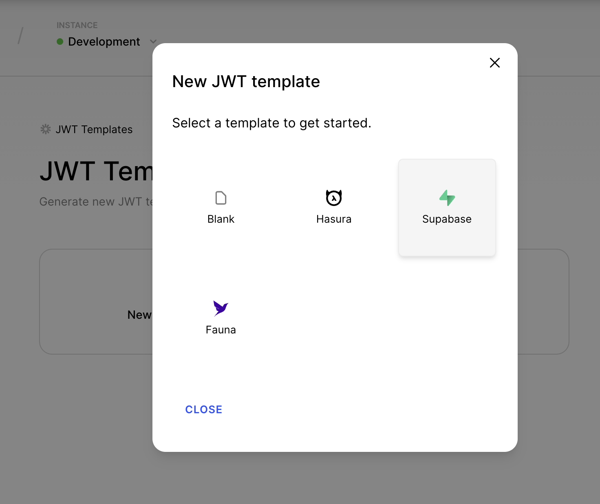
Task: Select the Blank template file icon
Action: click(221, 198)
